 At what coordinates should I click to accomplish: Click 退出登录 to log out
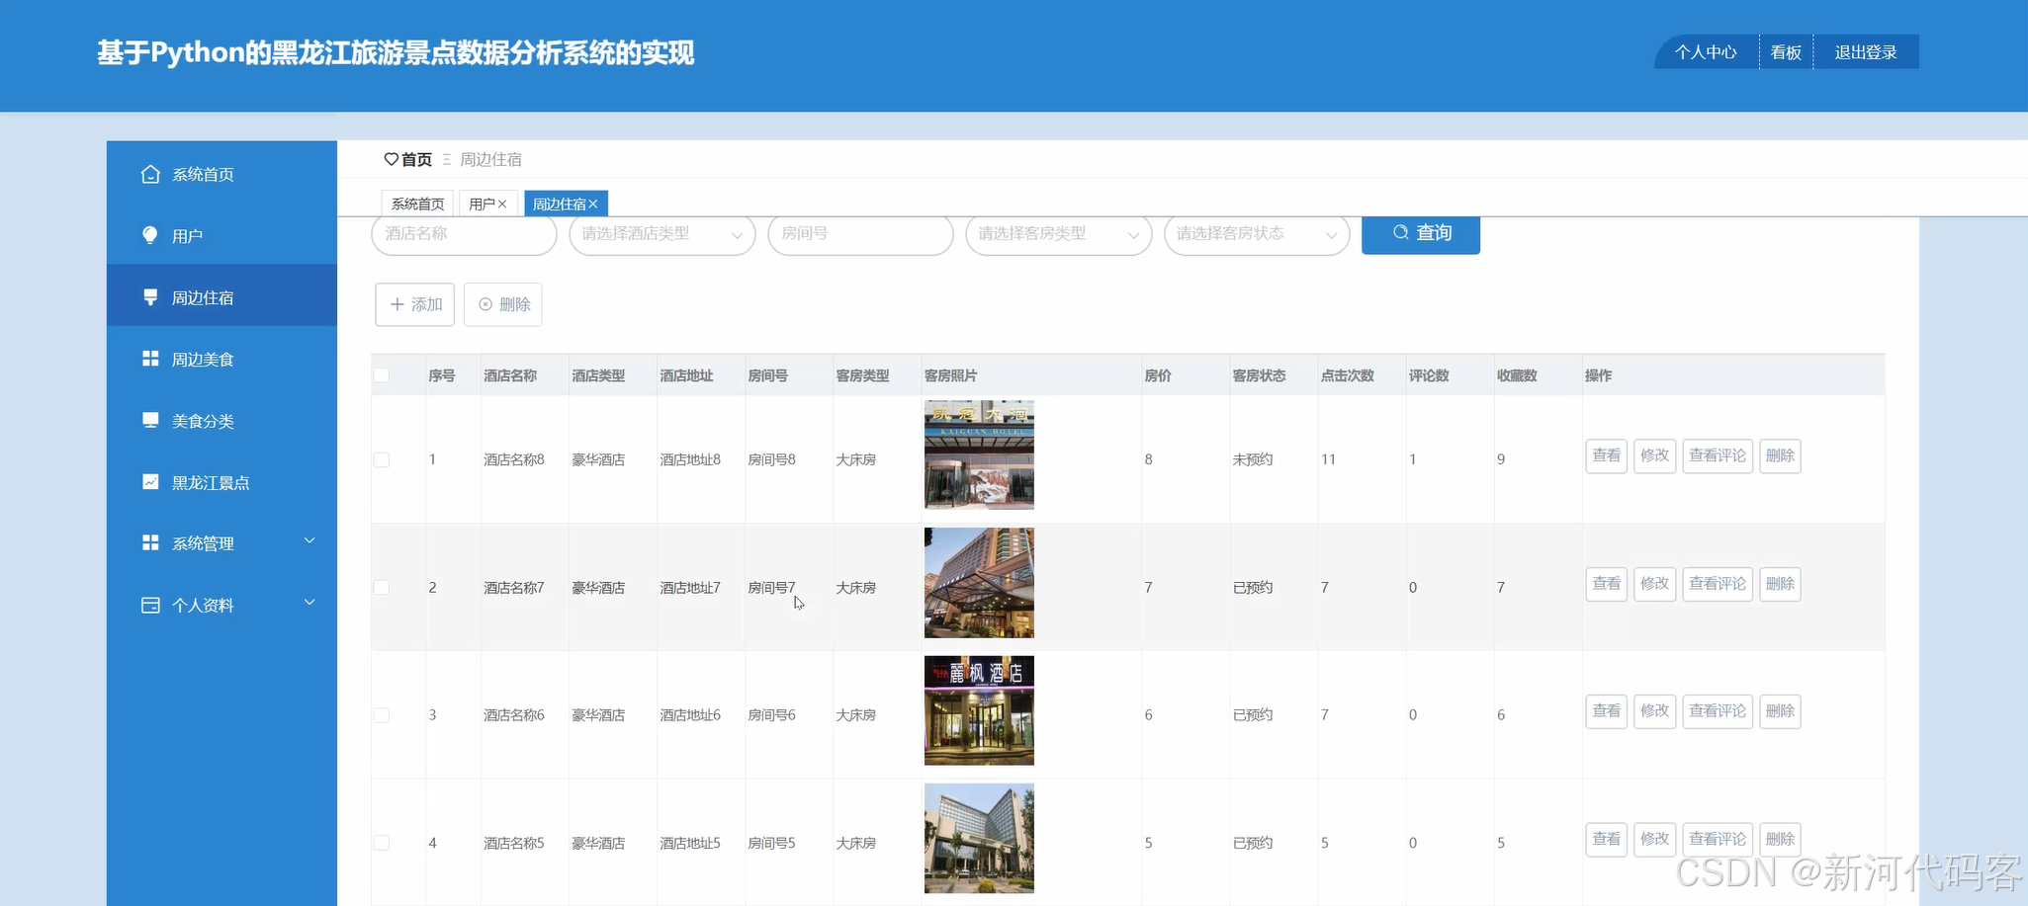[1866, 52]
